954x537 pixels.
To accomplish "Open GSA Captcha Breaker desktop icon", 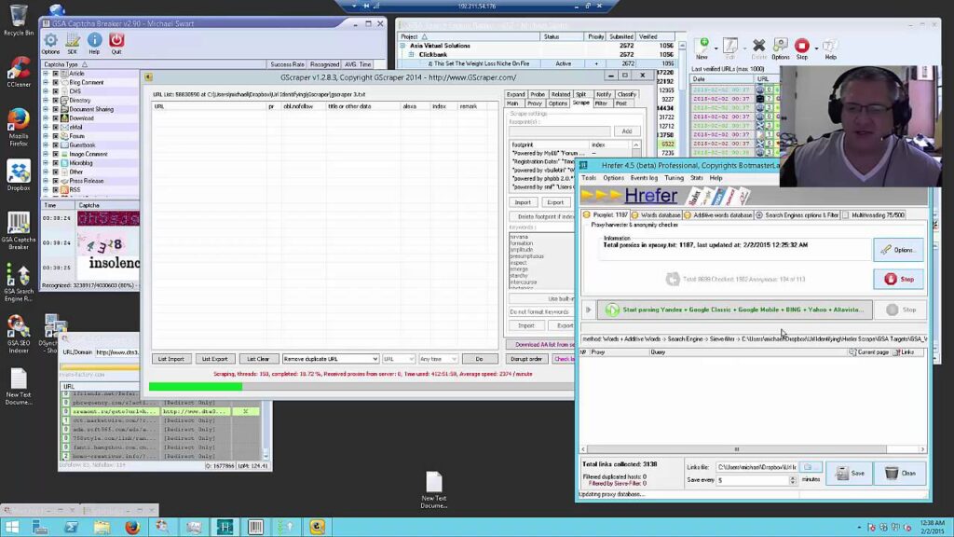I will (x=19, y=231).
